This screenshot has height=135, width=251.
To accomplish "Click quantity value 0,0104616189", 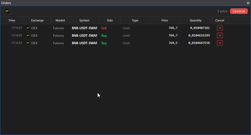I will (x=199, y=35).
